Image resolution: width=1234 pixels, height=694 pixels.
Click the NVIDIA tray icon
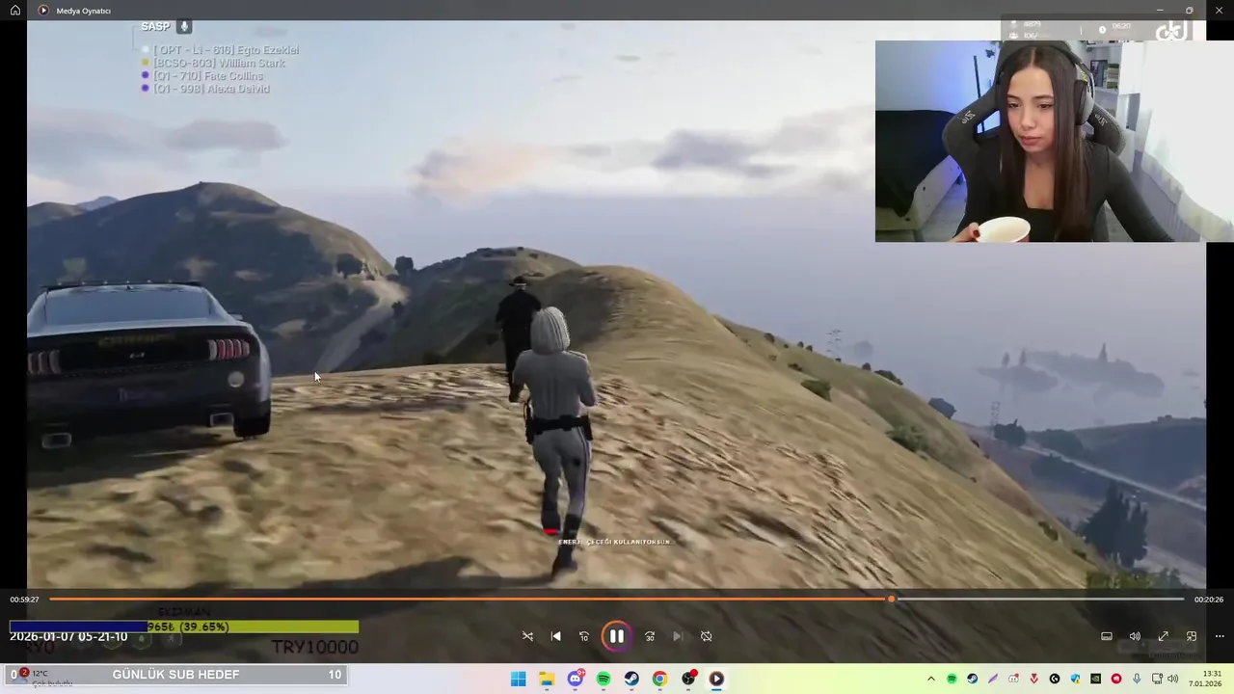coord(1096,679)
